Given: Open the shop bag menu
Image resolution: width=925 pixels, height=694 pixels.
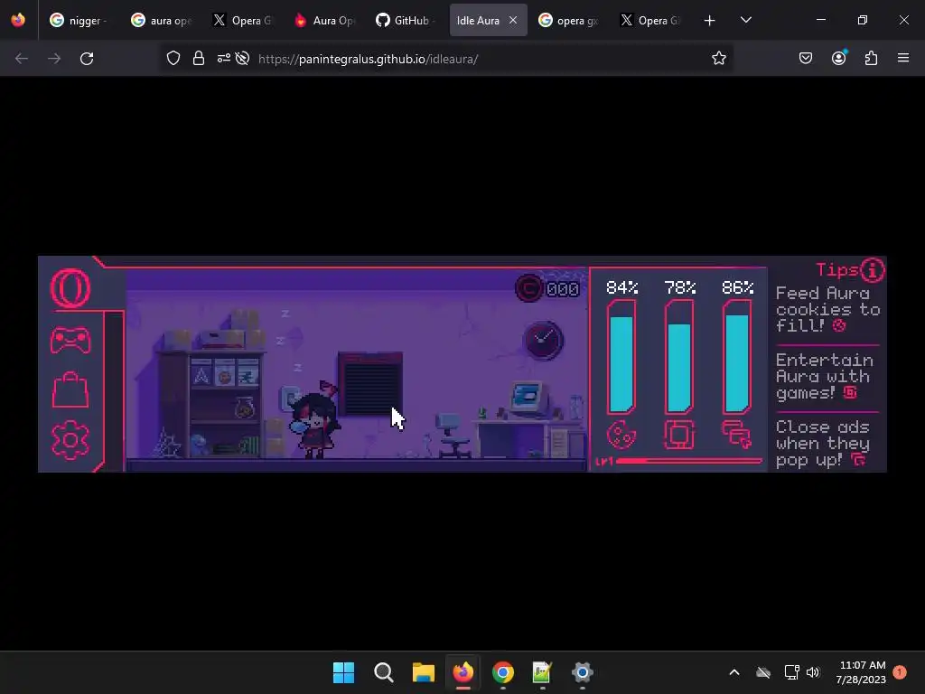Looking at the screenshot, I should pyautogui.click(x=70, y=389).
